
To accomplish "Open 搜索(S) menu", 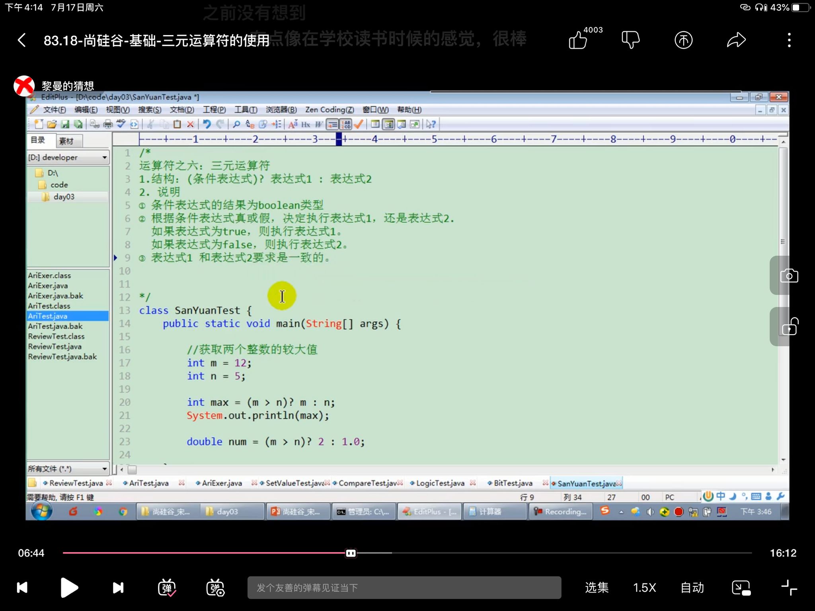I will (x=150, y=110).
